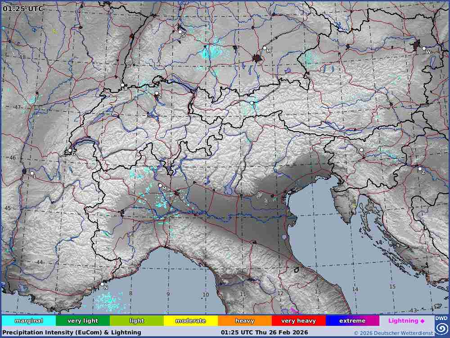The height and width of the screenshot is (338, 450).
Task: Open the DWD logo in corner
Action: click(x=441, y=325)
